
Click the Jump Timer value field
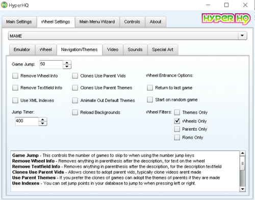pyautogui.click(x=27, y=121)
